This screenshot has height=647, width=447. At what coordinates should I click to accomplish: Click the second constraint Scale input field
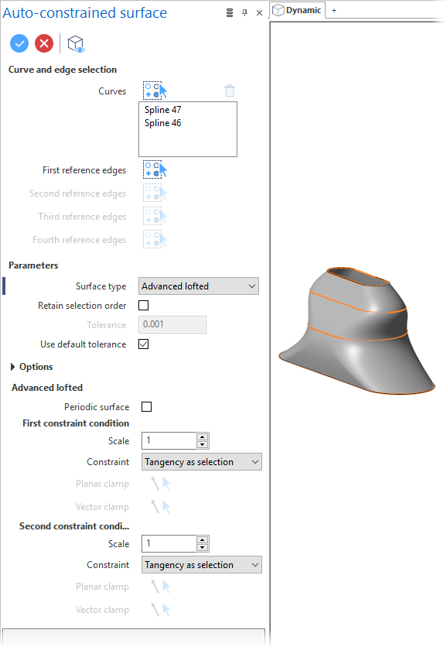click(169, 544)
